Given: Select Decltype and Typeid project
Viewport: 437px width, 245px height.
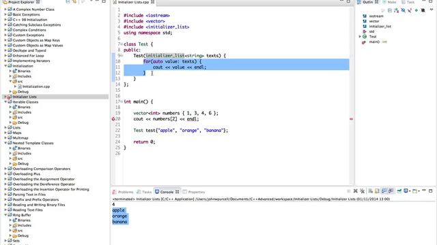Looking at the screenshot, I should (x=29, y=50).
